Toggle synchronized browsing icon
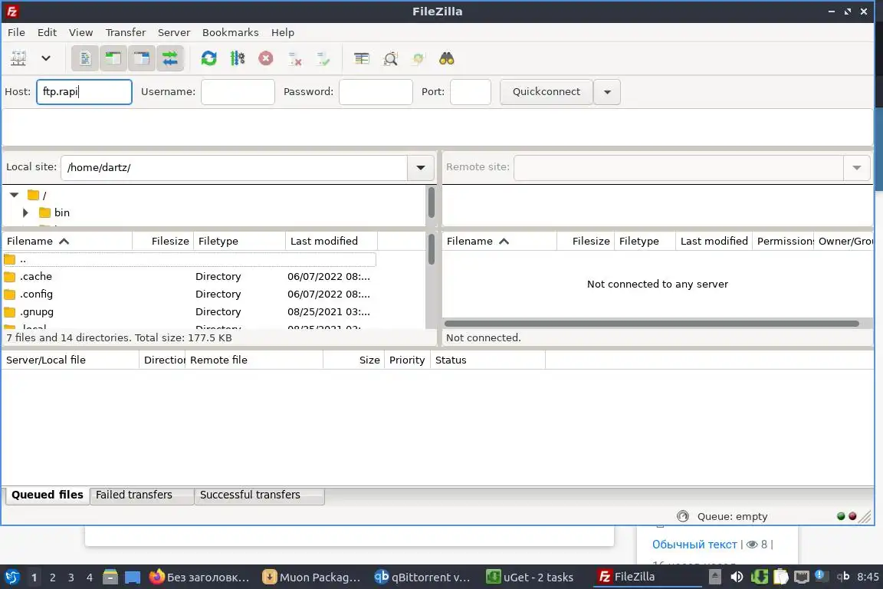883x589 pixels. point(419,58)
